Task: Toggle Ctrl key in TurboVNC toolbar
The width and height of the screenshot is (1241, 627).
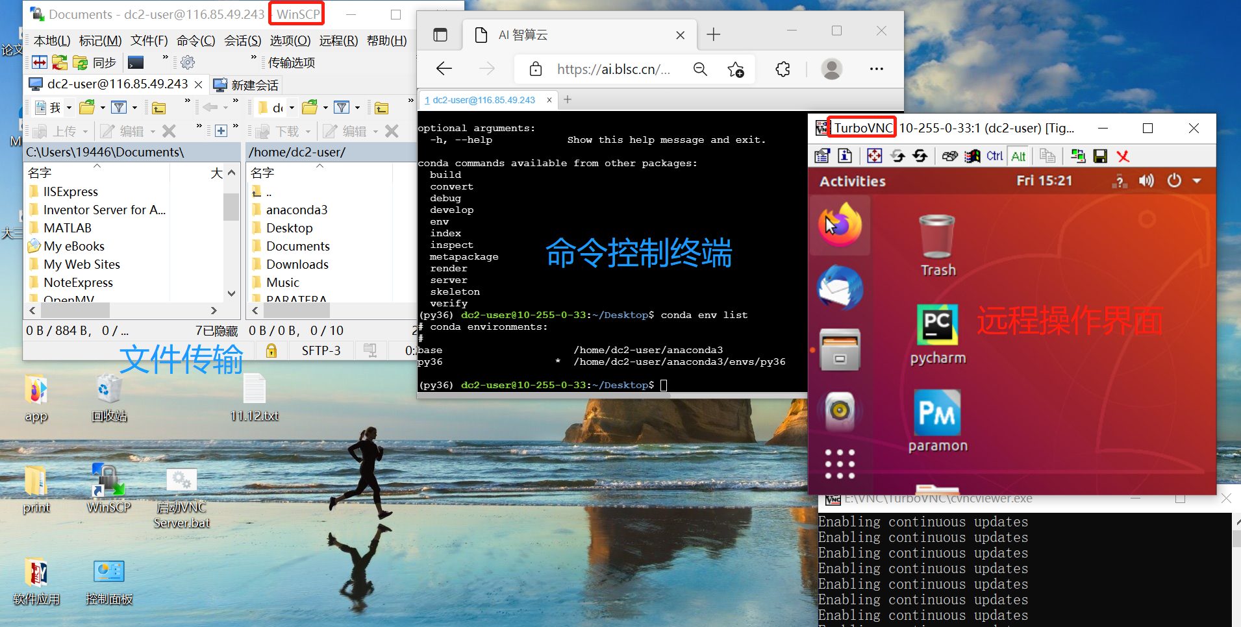Action: [995, 156]
